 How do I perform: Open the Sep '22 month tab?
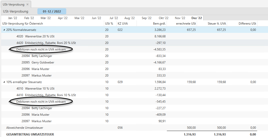click(147, 18)
